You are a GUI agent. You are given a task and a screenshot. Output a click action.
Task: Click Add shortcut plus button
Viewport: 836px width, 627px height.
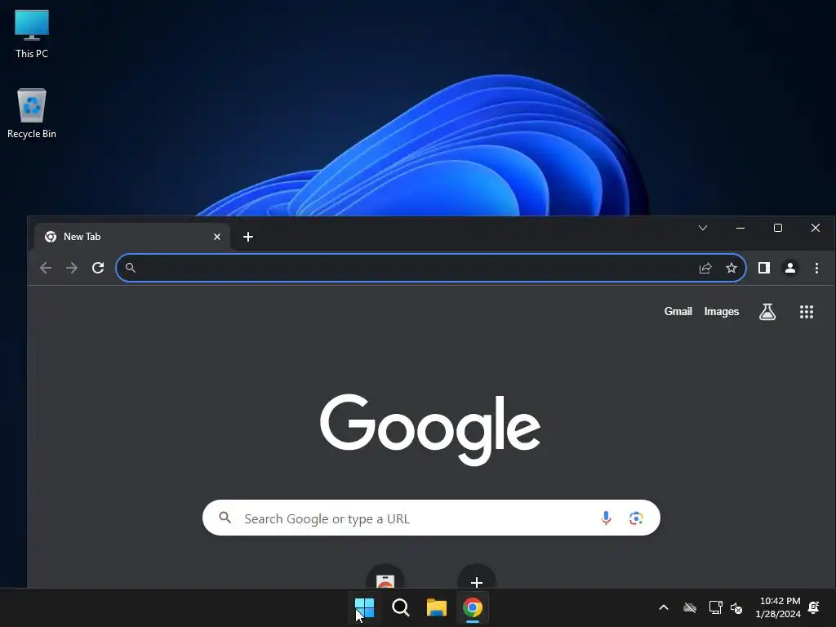coord(477,576)
